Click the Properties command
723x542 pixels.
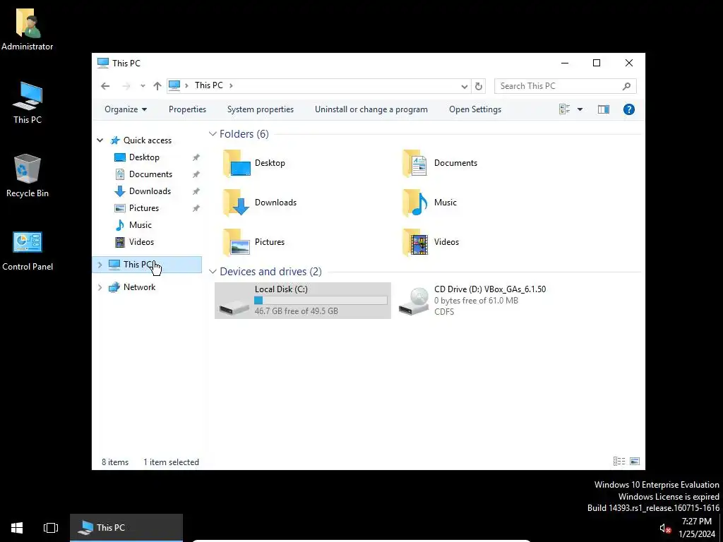coord(187,109)
